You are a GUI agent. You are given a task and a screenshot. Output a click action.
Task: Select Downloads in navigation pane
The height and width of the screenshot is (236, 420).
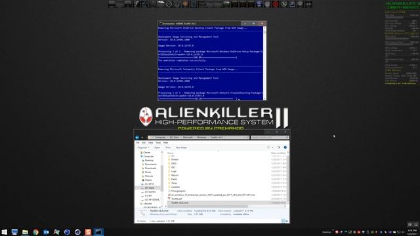[149, 168]
